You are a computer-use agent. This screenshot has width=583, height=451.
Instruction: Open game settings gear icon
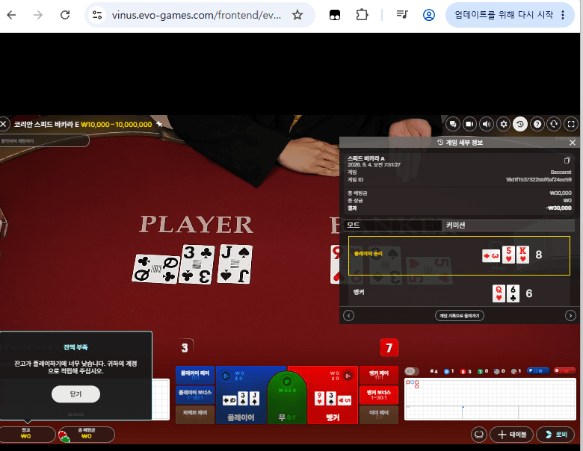[x=504, y=124]
